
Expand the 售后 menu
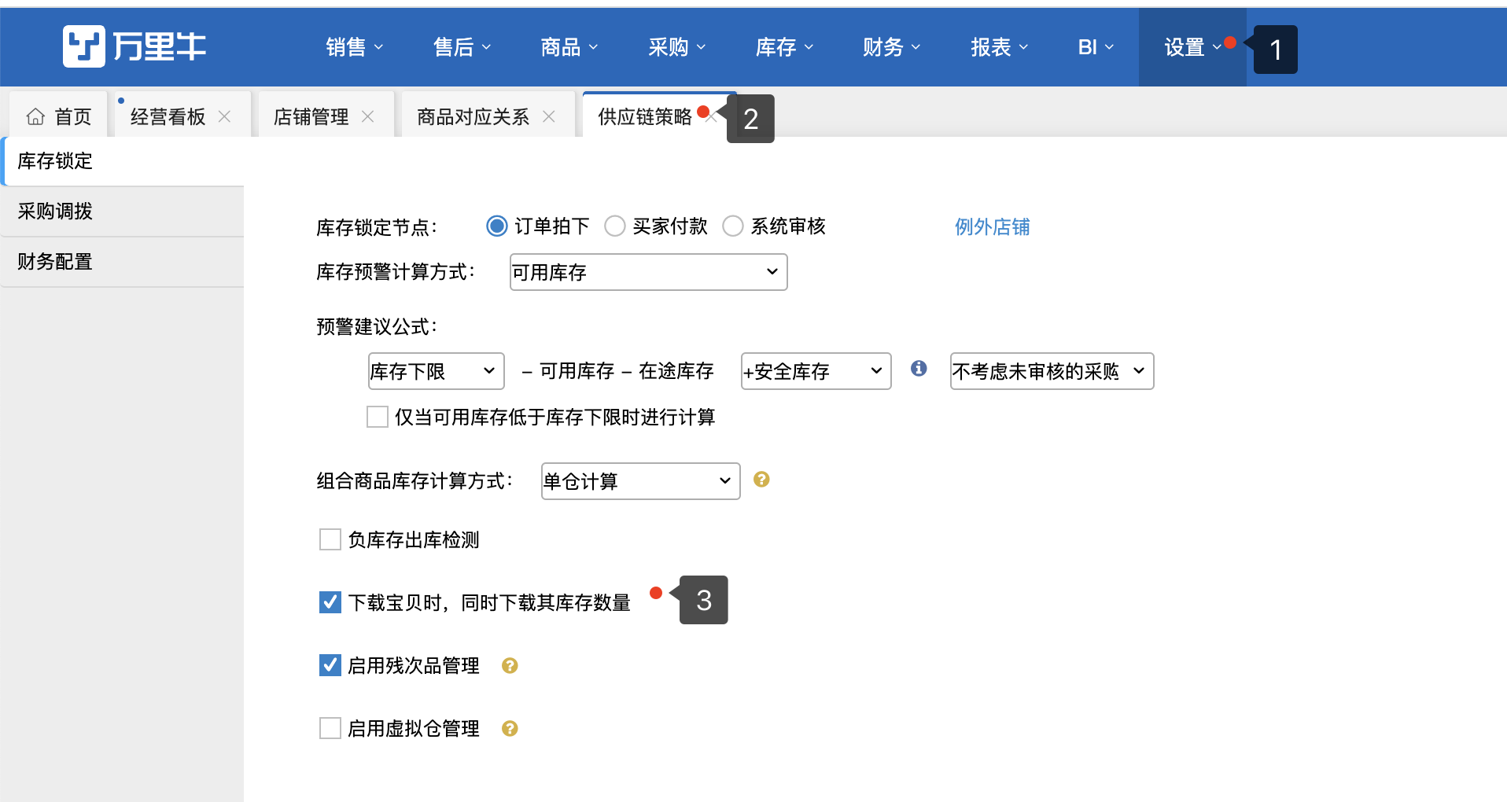click(x=462, y=47)
